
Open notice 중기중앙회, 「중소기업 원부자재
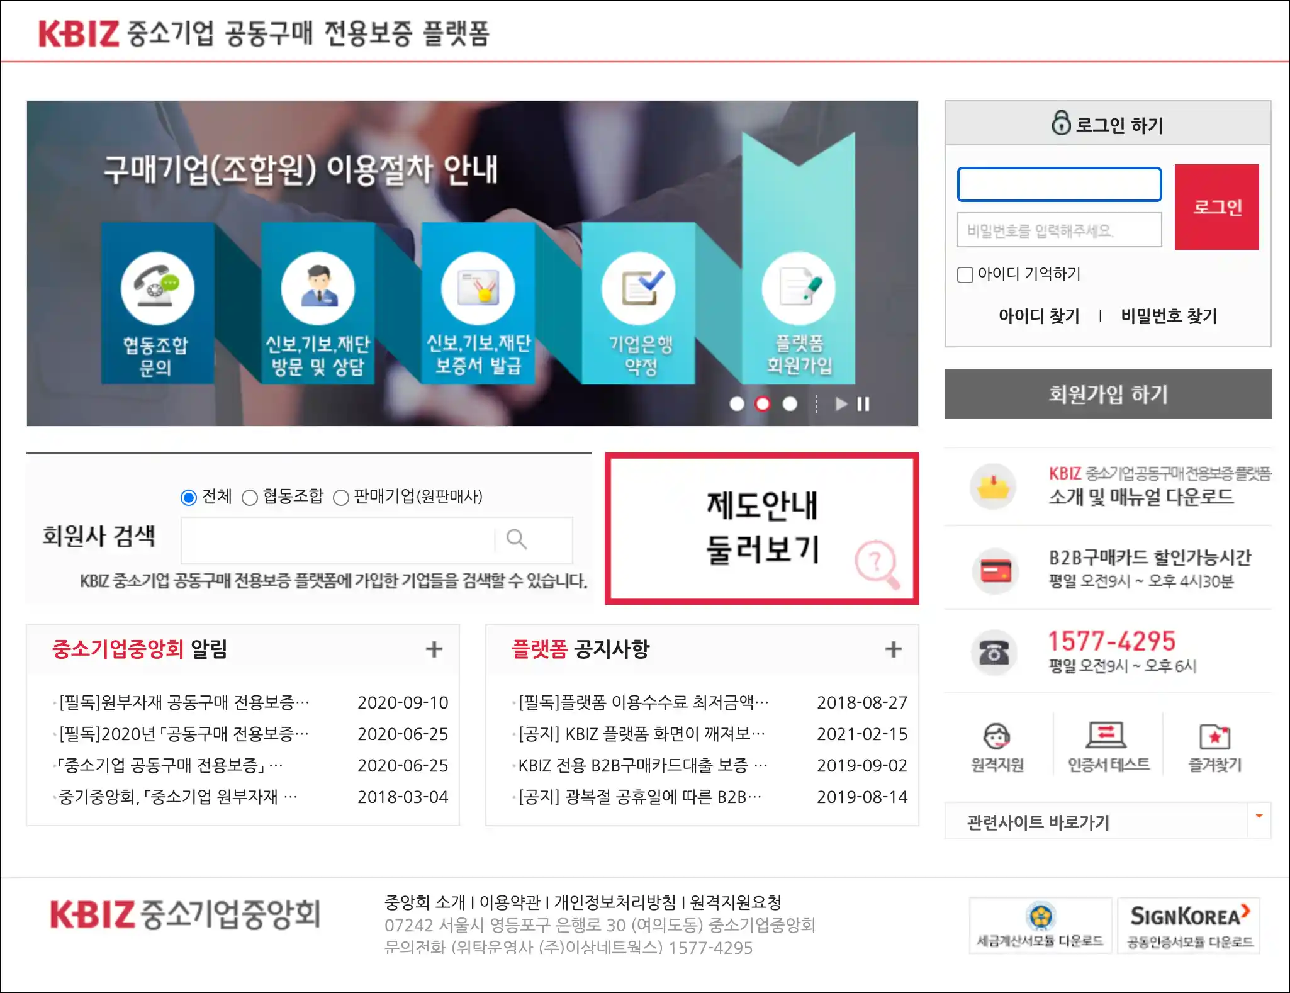click(177, 797)
